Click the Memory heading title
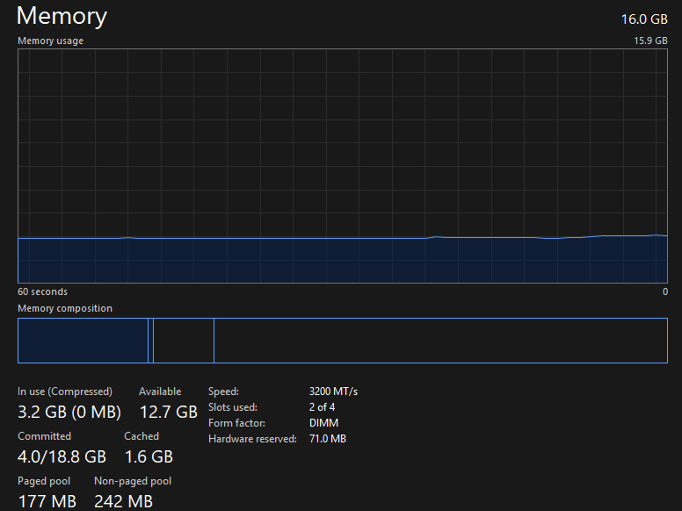The height and width of the screenshot is (511, 682). tap(62, 17)
